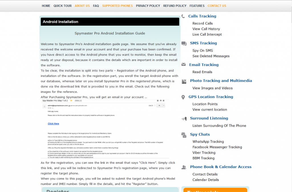The height and width of the screenshot is (192, 292).
Task: Go to the FEATURES page
Action: tap(197, 6)
